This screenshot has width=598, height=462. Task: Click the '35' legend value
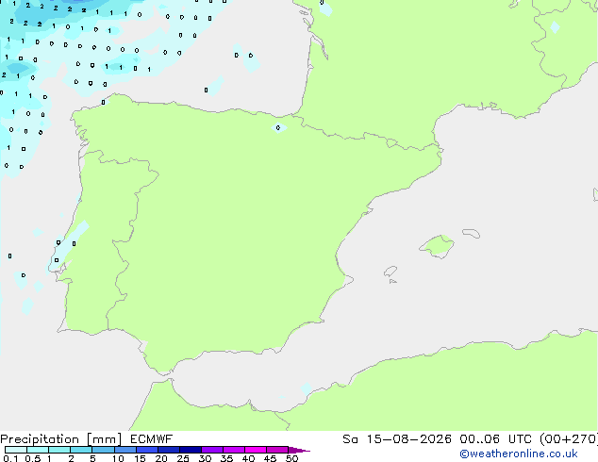226,458
